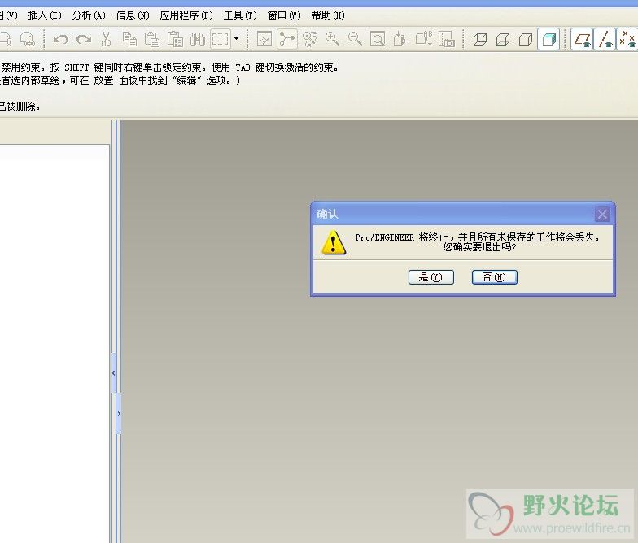Screen dimensions: 638x543
Task: Click the Zoom In magnifier icon
Action: (x=332, y=39)
